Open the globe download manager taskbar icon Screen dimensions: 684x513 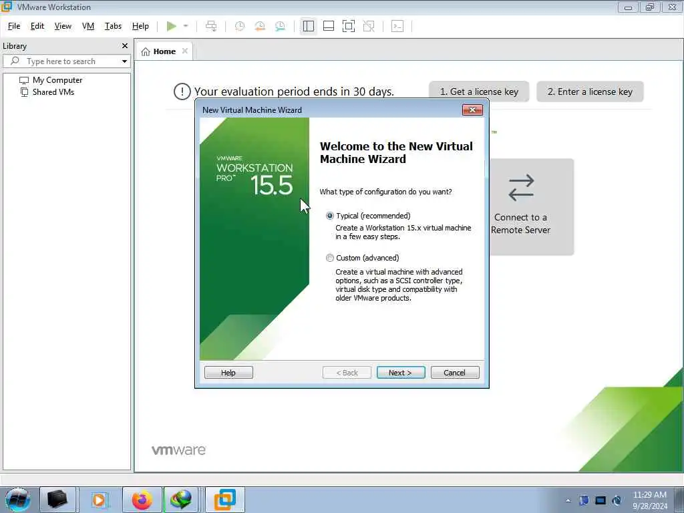pos(181,500)
